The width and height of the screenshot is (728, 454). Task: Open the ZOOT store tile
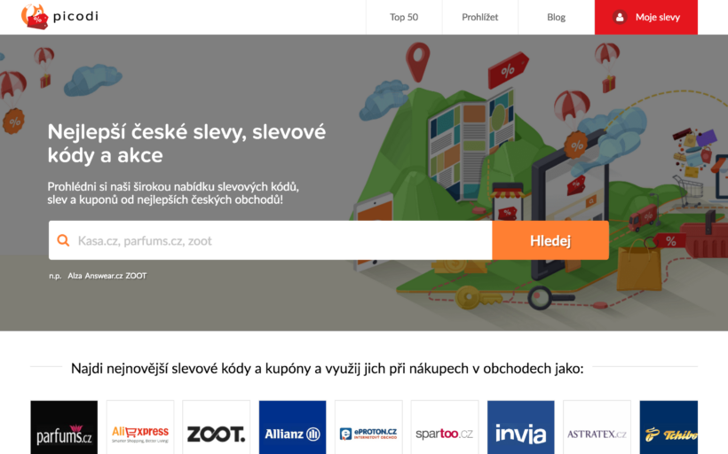pos(217,427)
